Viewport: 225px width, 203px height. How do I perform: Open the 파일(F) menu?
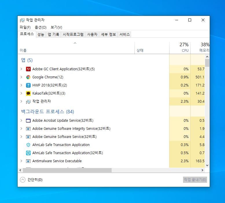[25, 27]
